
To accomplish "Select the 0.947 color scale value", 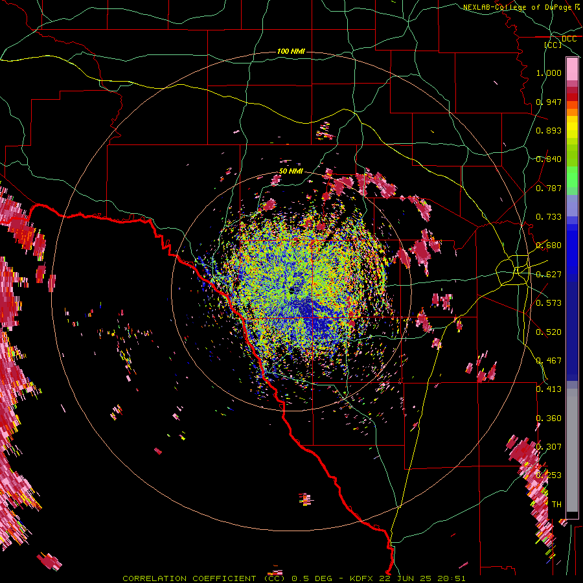I will tap(549, 102).
